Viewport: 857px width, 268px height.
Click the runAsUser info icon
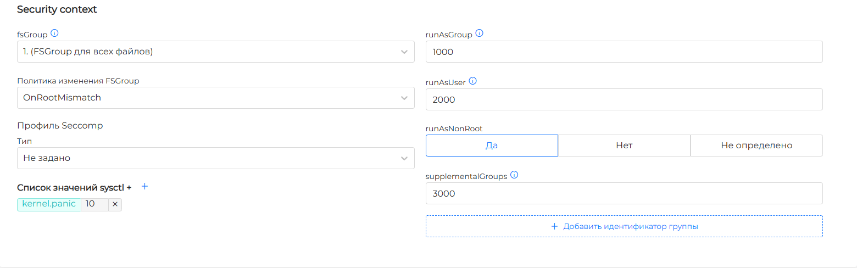tap(472, 81)
